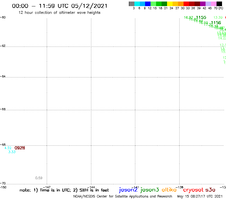Click the orange swatch in the color scale
Screen dimensions: 226x199
coord(181,4)
